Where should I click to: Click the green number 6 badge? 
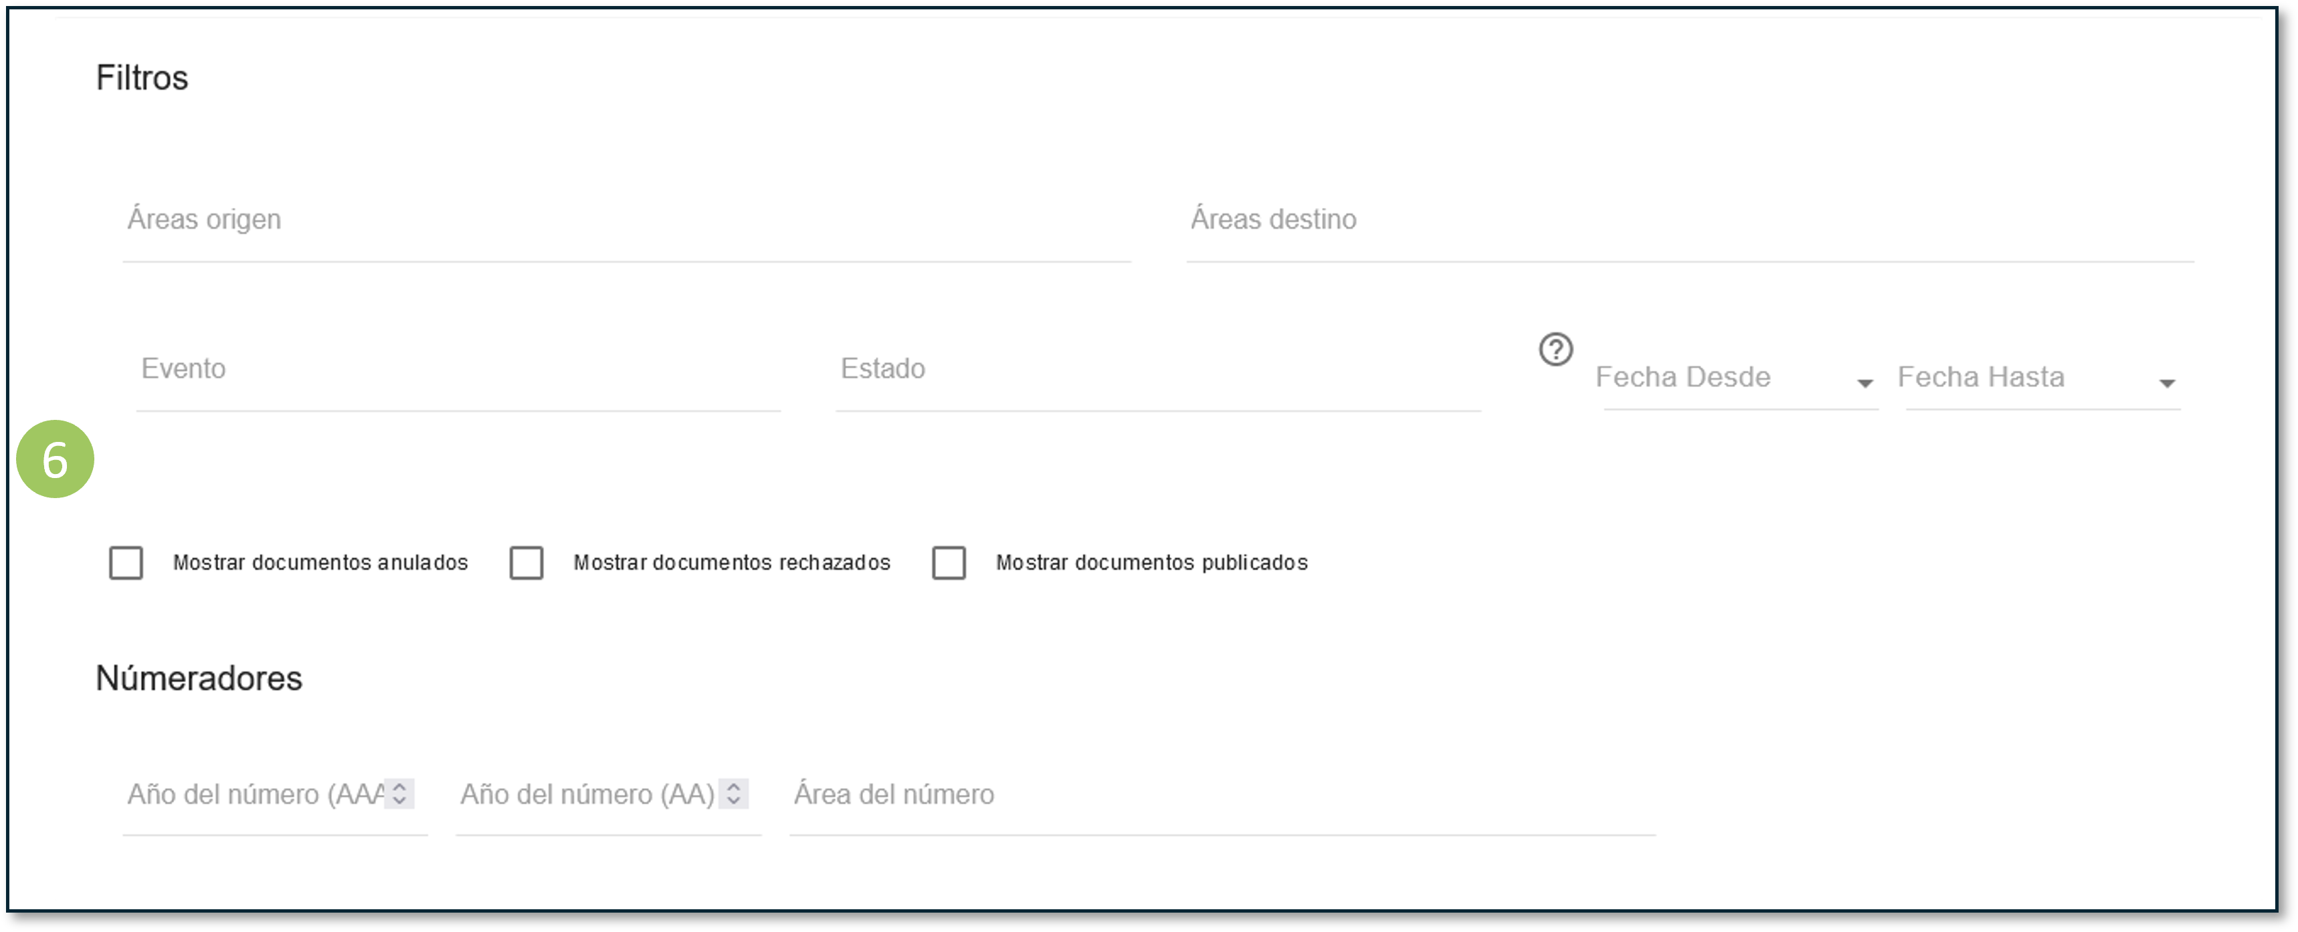point(56,459)
